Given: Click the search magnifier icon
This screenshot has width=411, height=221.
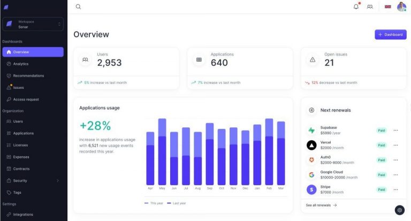Looking at the screenshot, I should [x=78, y=7].
